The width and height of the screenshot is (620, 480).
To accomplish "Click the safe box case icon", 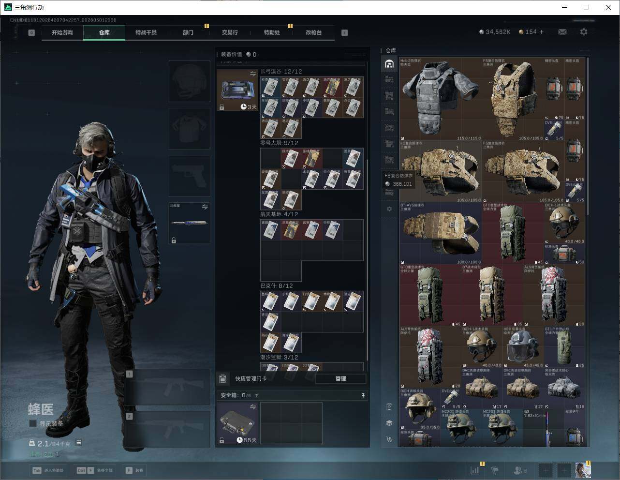I will pos(237,423).
